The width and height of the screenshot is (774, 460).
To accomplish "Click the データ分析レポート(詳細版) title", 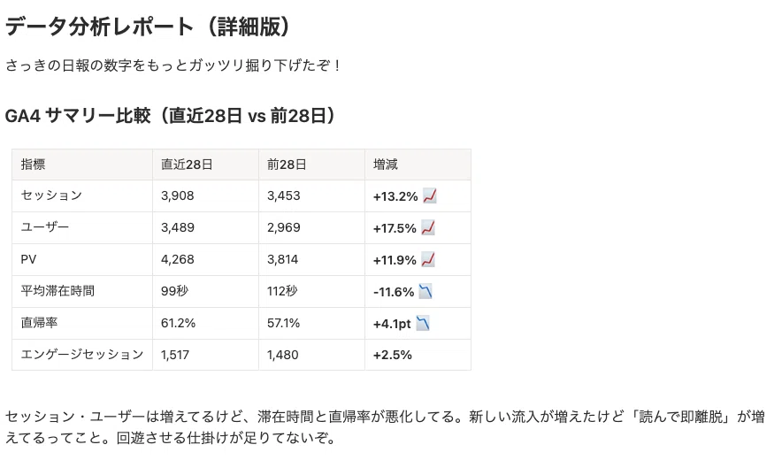I will click(148, 27).
